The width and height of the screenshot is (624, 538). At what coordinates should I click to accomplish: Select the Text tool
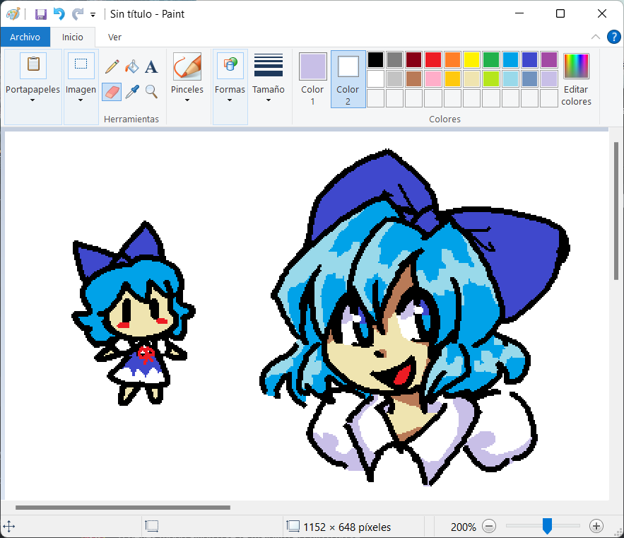tap(151, 66)
